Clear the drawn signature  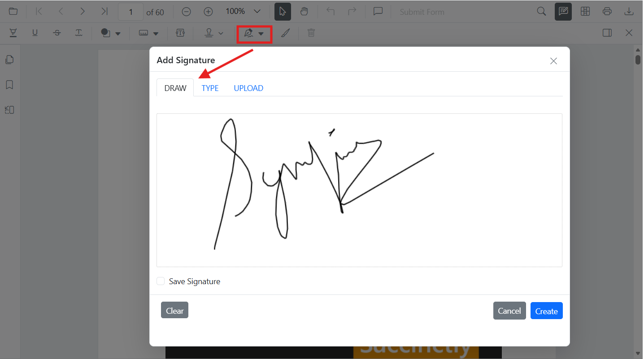[174, 310]
